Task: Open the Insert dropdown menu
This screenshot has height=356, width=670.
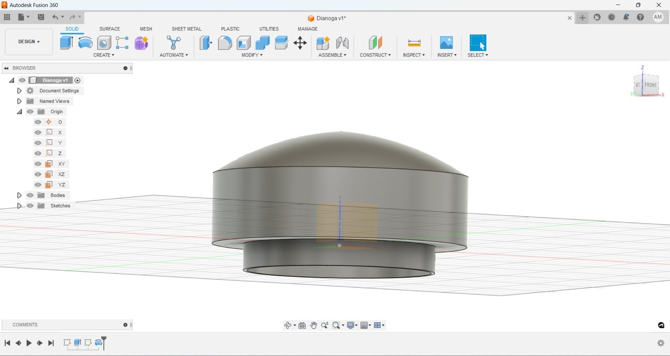Action: coord(447,55)
